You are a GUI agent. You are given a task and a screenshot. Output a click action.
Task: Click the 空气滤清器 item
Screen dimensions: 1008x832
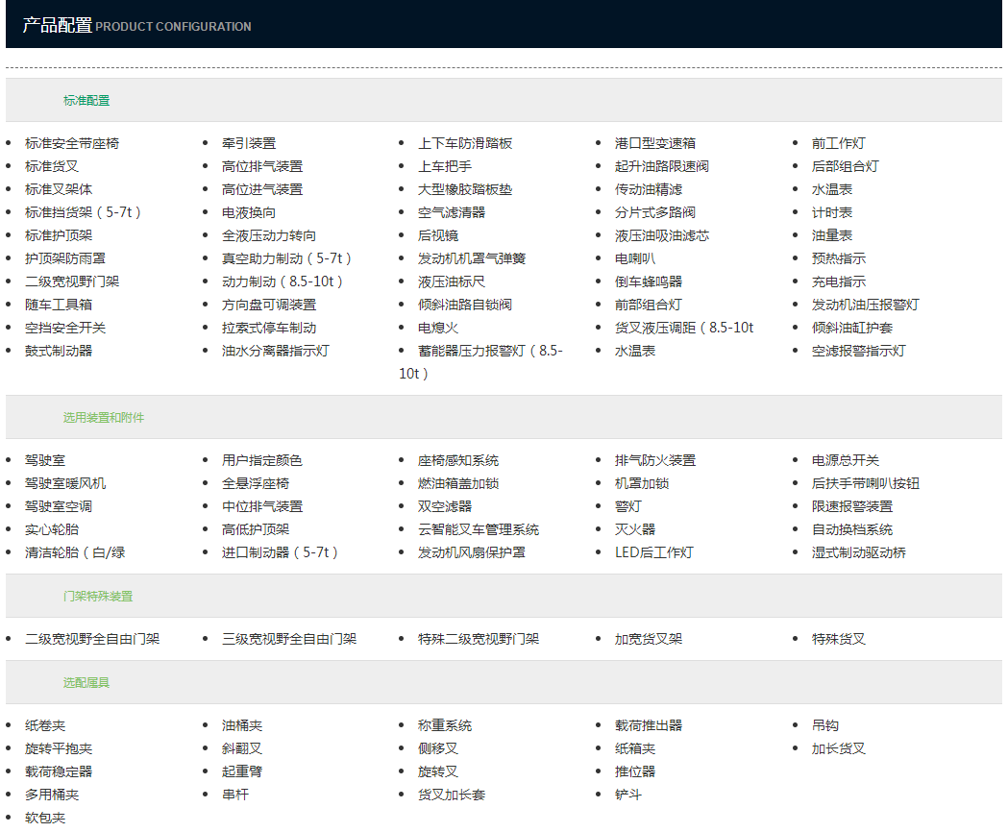coord(452,213)
